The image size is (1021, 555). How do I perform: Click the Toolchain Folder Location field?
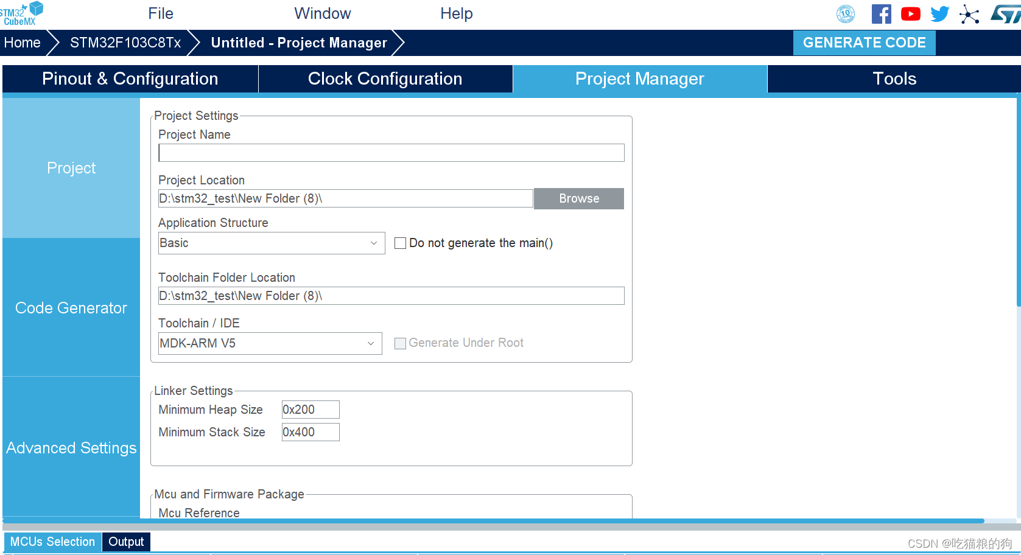coord(391,296)
